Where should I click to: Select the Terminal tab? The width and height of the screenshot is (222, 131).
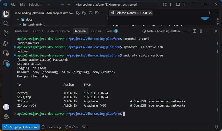pos(81,31)
